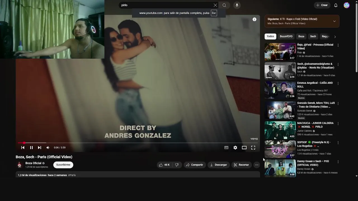Start voice search with the microphone icon
358x201 pixels.
pos(237,5)
